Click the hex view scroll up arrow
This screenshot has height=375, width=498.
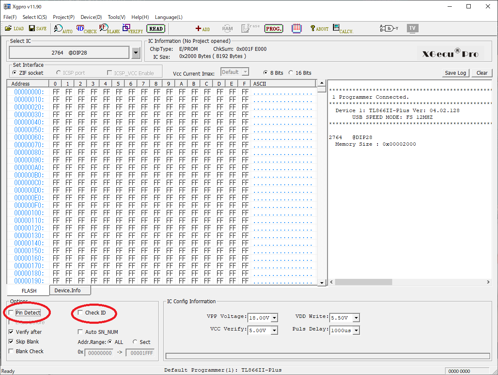coord(322,83)
